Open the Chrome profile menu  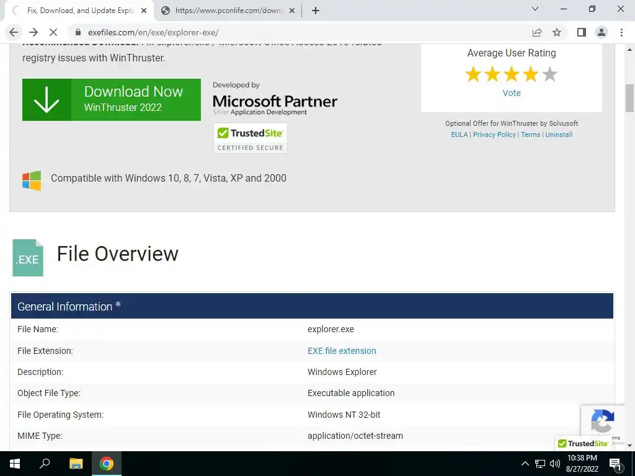(602, 32)
